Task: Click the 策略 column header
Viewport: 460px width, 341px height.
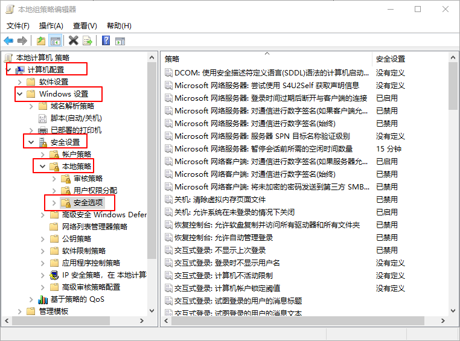Action: point(266,59)
